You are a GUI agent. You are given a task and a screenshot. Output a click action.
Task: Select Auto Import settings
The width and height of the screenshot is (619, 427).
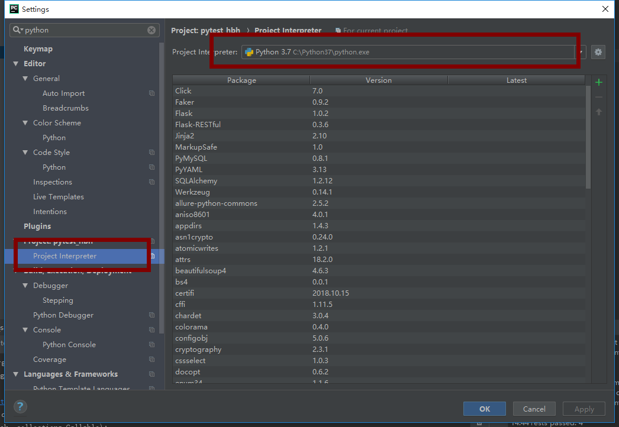(63, 93)
